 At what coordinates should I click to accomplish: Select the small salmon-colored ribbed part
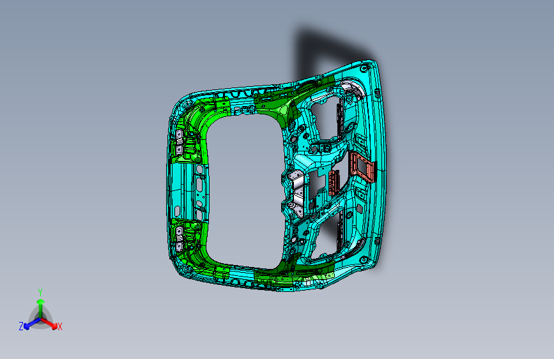pos(334,183)
